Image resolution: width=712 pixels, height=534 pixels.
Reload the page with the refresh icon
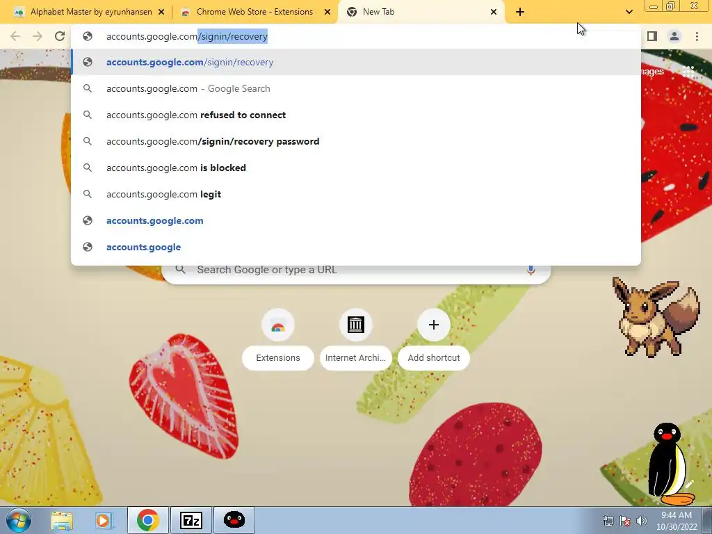coord(60,36)
